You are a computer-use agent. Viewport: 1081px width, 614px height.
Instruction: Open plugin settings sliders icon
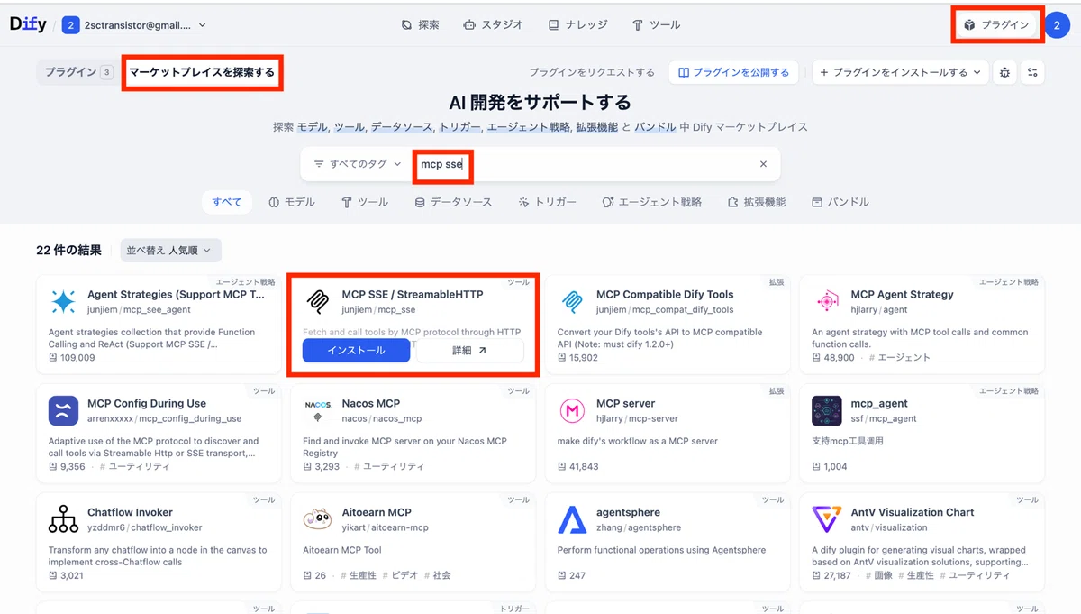(x=1032, y=72)
